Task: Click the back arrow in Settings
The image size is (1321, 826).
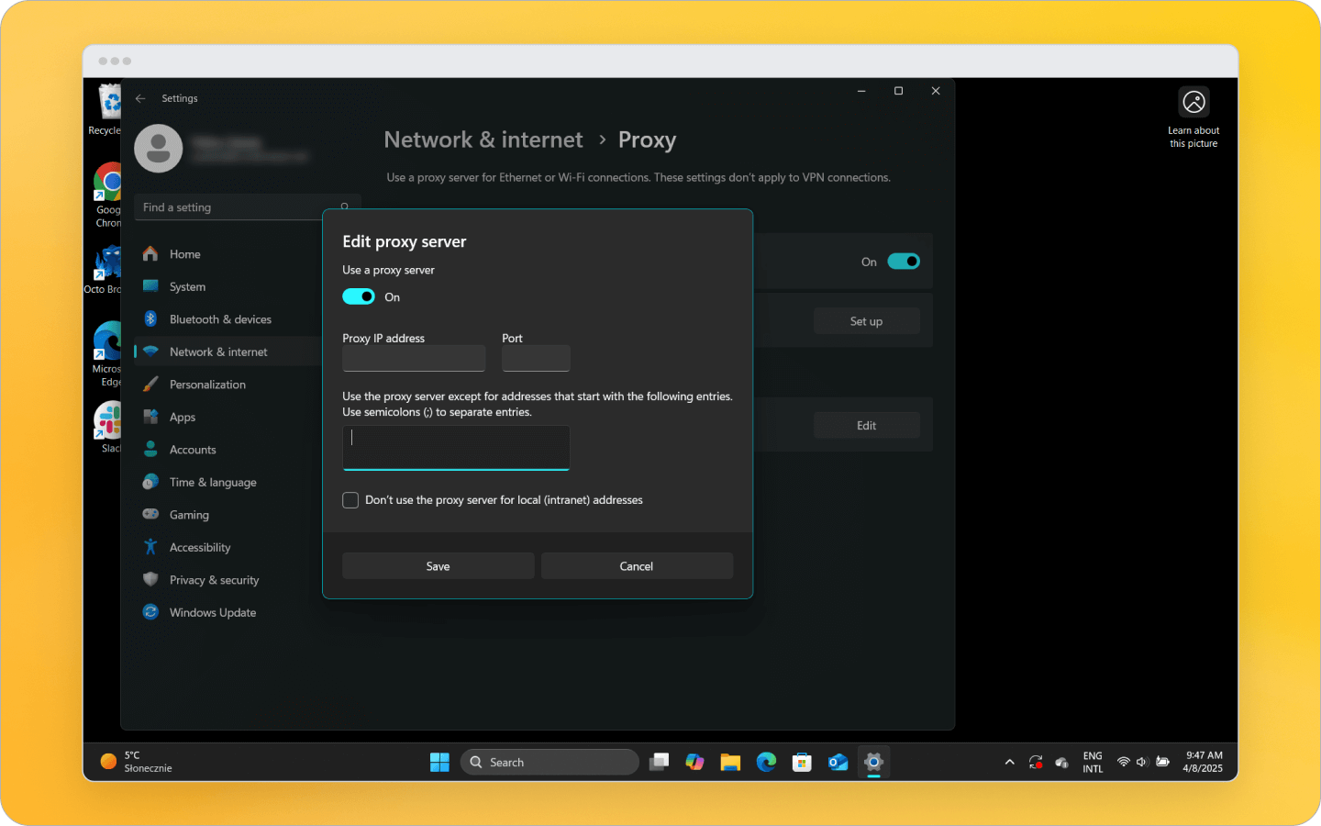Action: (139, 98)
